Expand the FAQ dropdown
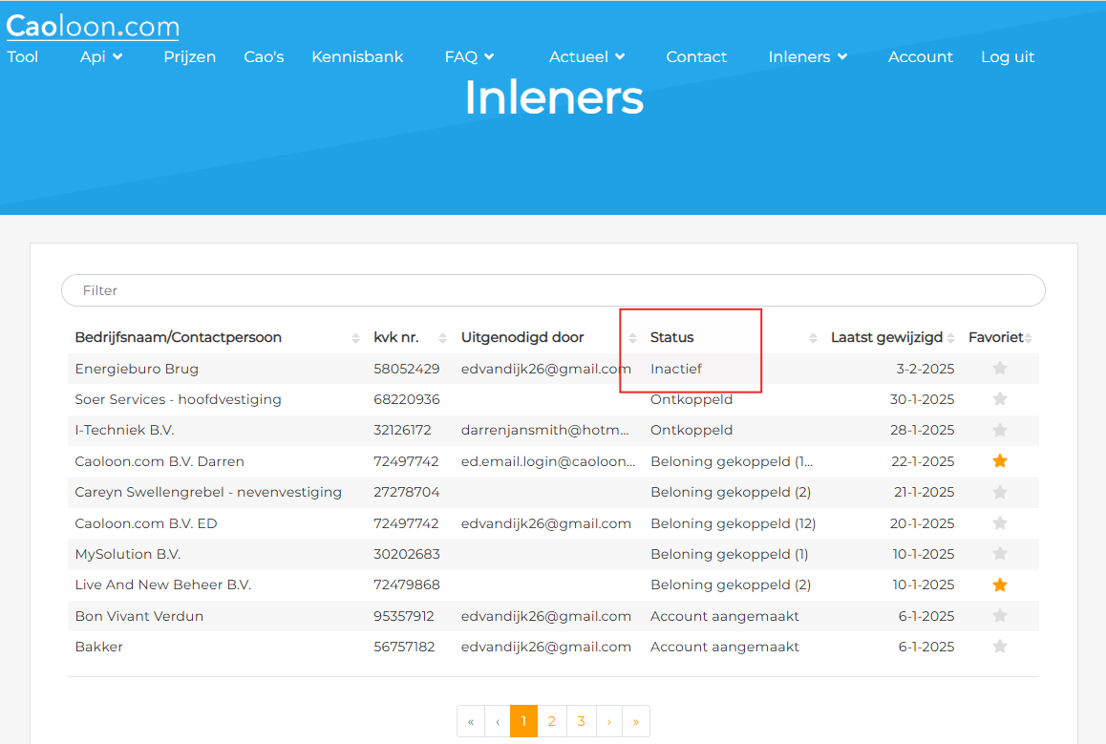 pos(468,56)
